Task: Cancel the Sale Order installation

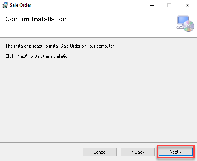Action: click(x=100, y=152)
